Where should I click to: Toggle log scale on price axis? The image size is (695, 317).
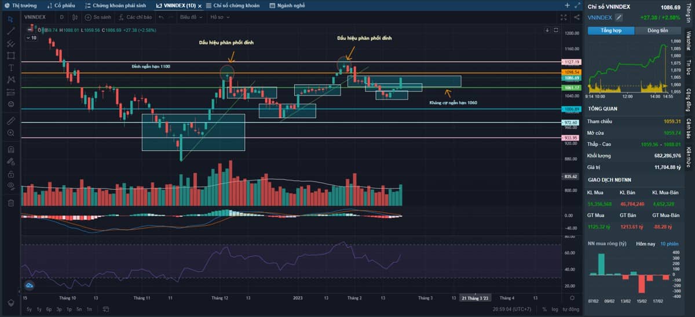coord(555,310)
